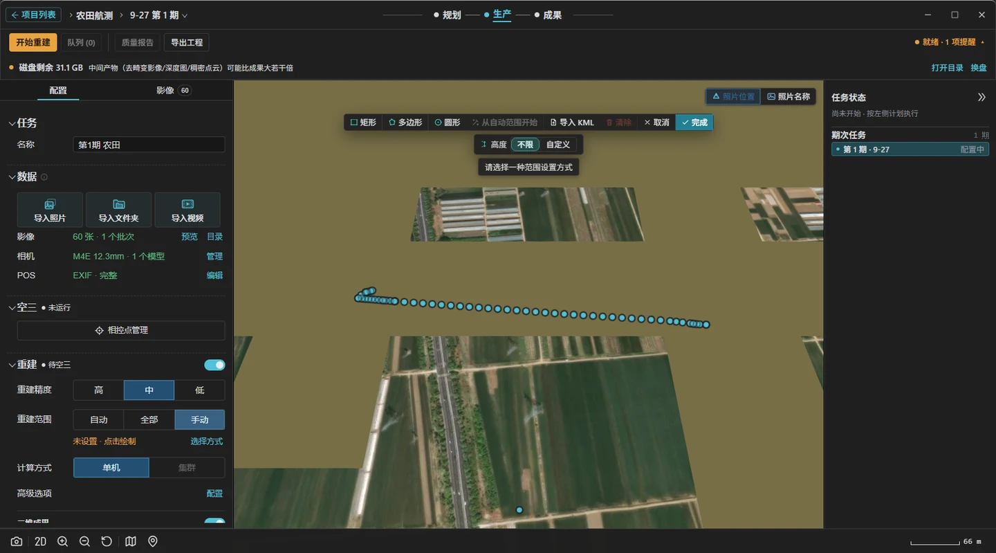Choose 集群 cluster computing mode
Viewport: 996px width, 553px height.
(x=187, y=468)
